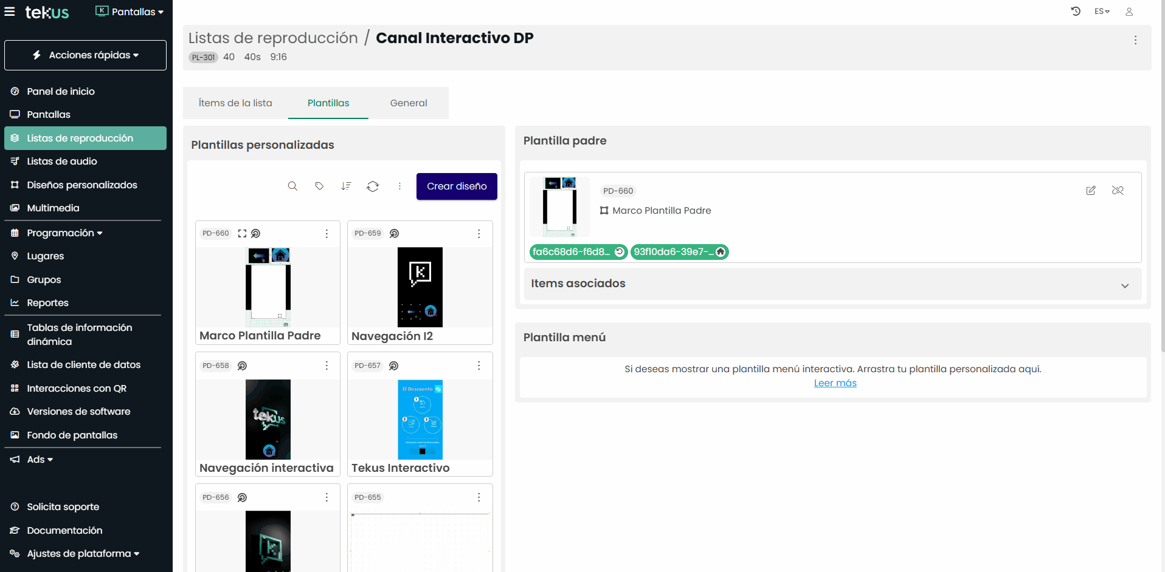The height and width of the screenshot is (572, 1165).
Task: Open the history icon in top bar
Action: pyautogui.click(x=1076, y=12)
